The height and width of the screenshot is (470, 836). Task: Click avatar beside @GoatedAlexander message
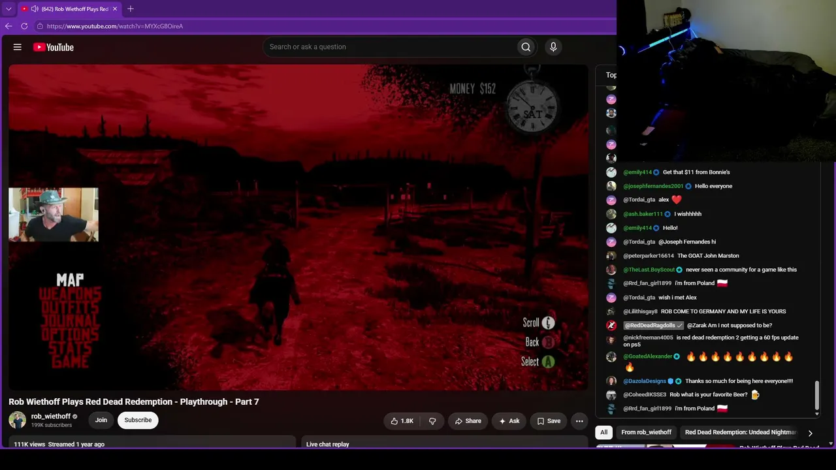click(x=611, y=356)
